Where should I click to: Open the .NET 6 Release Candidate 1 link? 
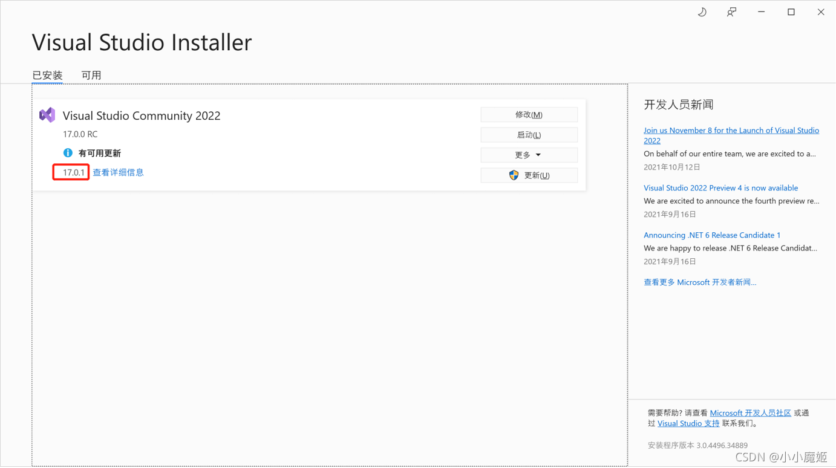click(x=712, y=235)
